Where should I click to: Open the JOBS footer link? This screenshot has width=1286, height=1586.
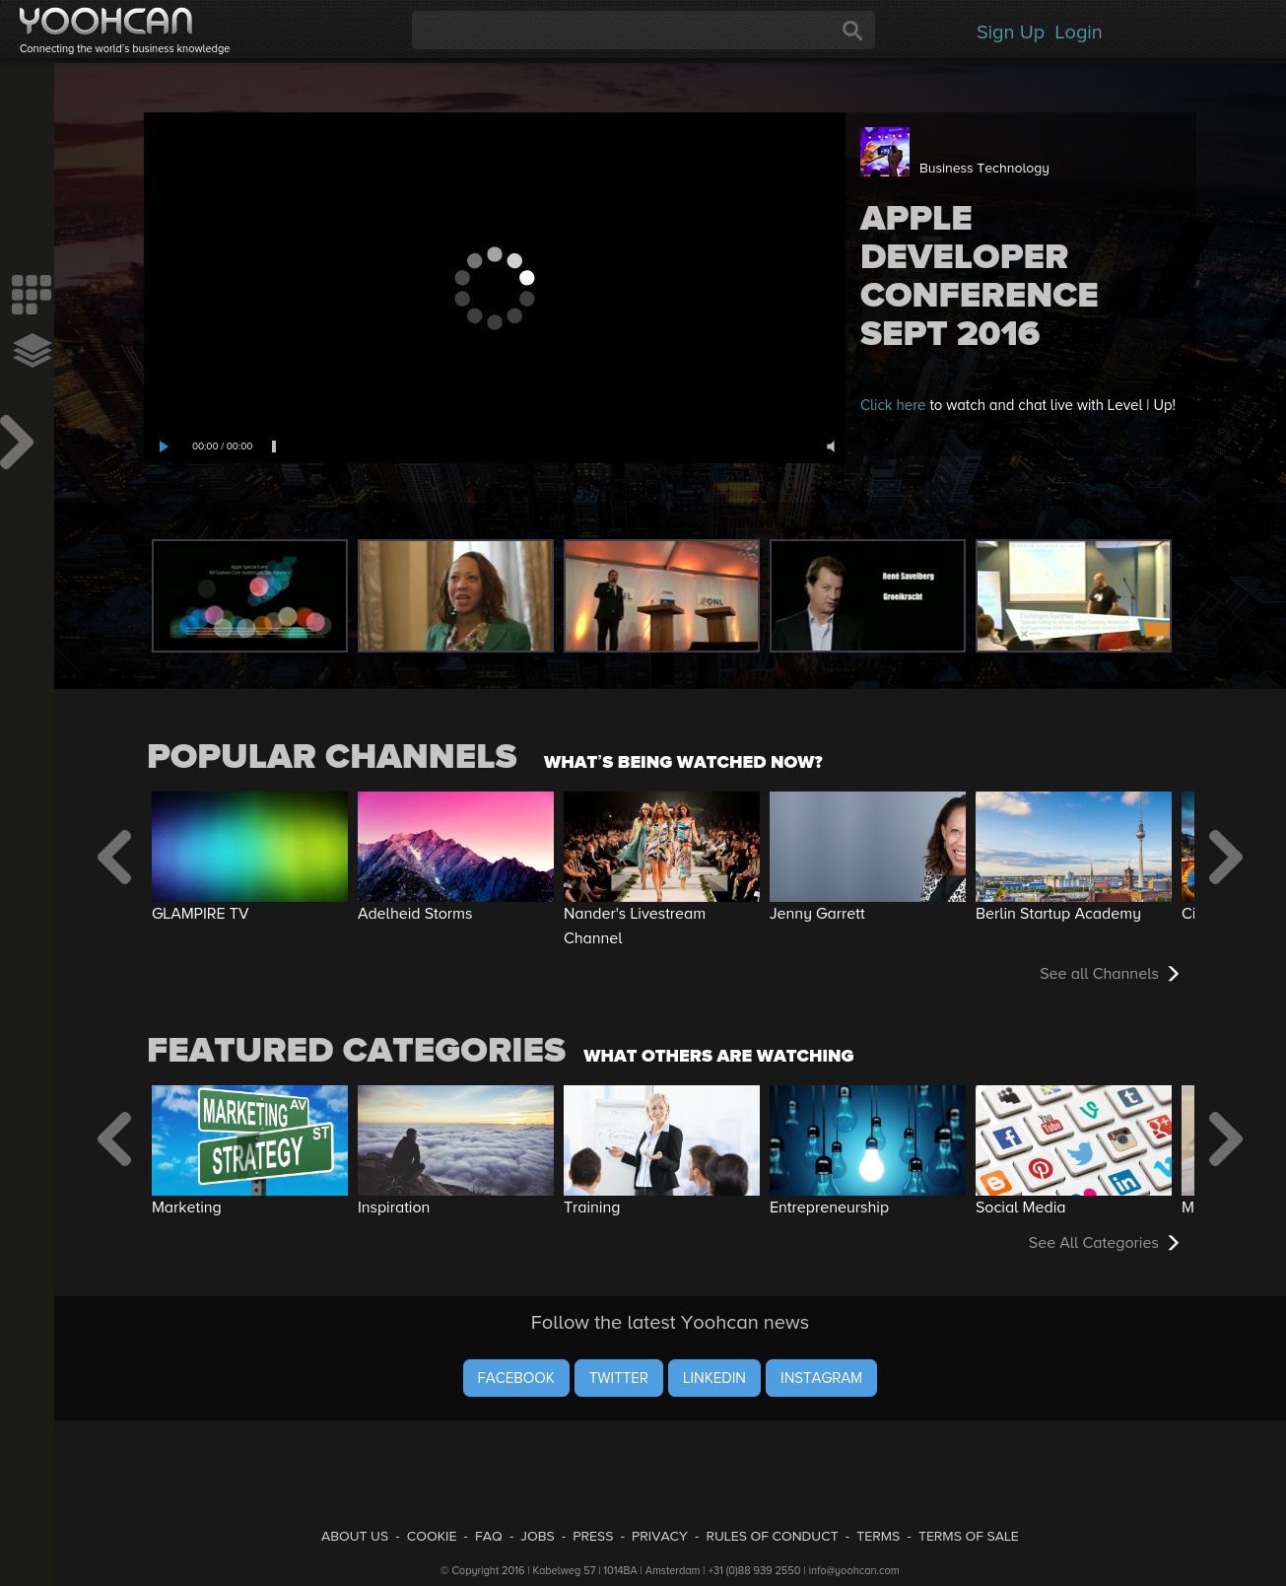pyautogui.click(x=538, y=1537)
